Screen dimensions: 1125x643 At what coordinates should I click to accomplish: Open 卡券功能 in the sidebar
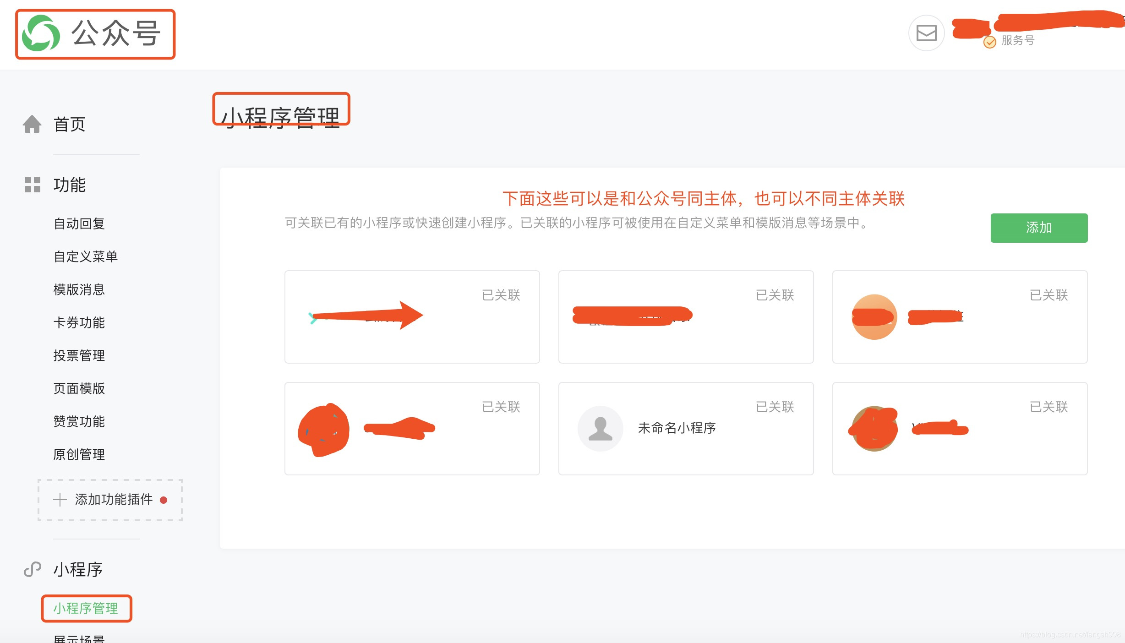79,322
